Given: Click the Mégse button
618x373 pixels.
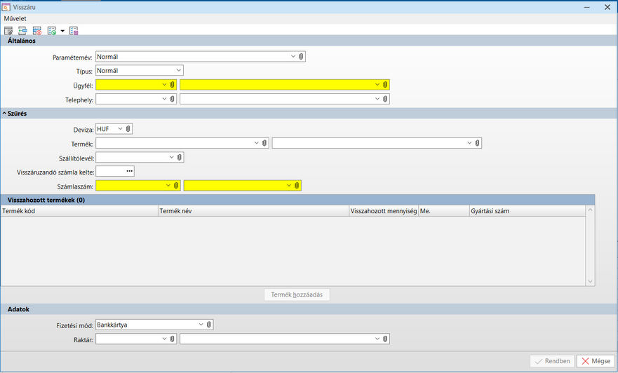Looking at the screenshot, I should (596, 361).
